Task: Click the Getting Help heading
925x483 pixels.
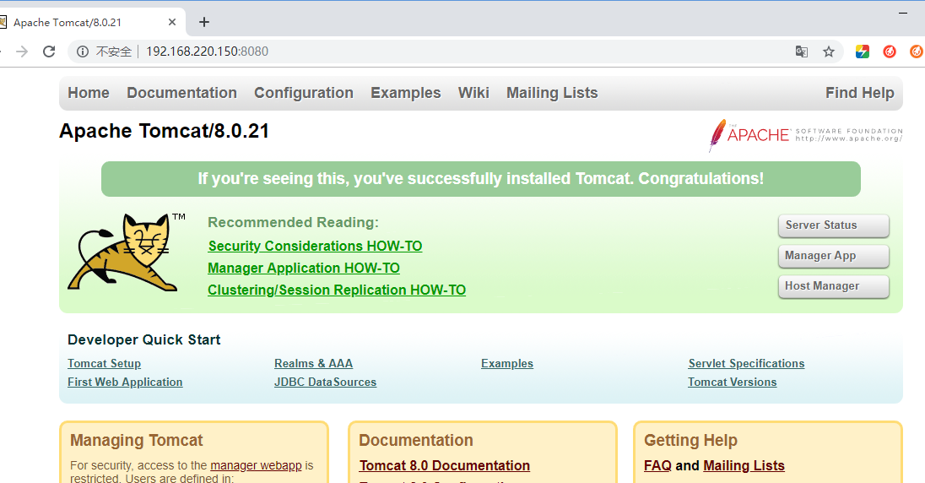Action: point(691,441)
